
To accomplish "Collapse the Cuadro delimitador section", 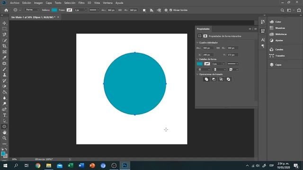I will pos(197,42).
